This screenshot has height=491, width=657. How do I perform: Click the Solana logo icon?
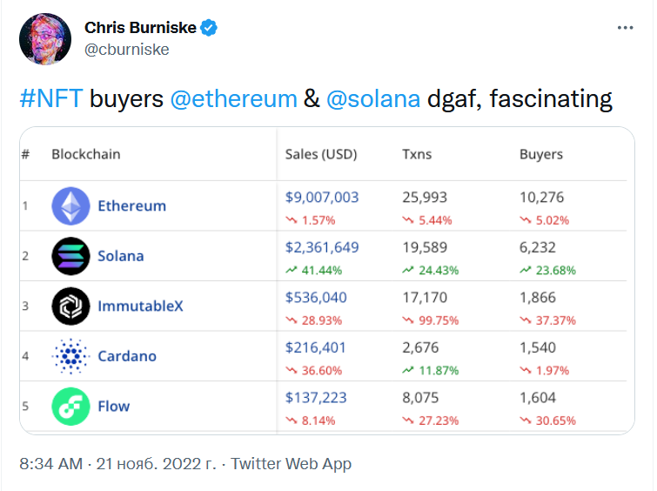(70, 256)
